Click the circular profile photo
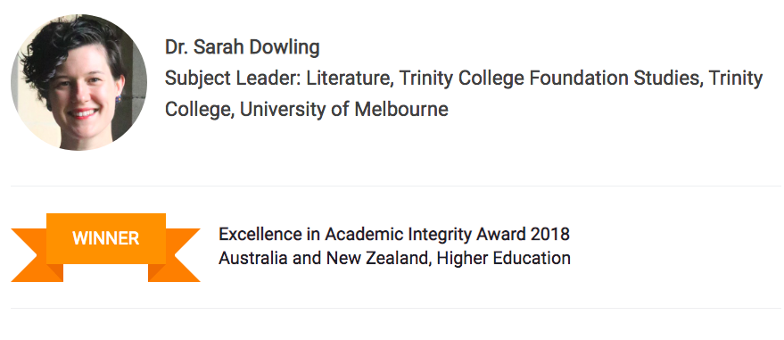The height and width of the screenshot is (340, 784). tap(79, 82)
